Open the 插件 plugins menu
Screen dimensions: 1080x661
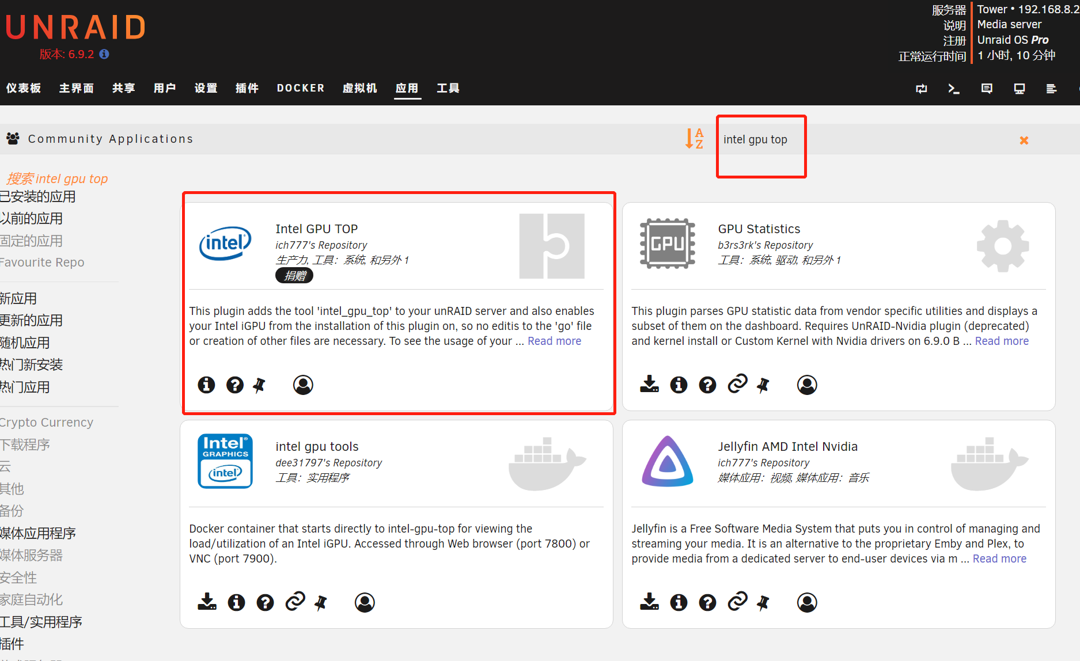247,88
